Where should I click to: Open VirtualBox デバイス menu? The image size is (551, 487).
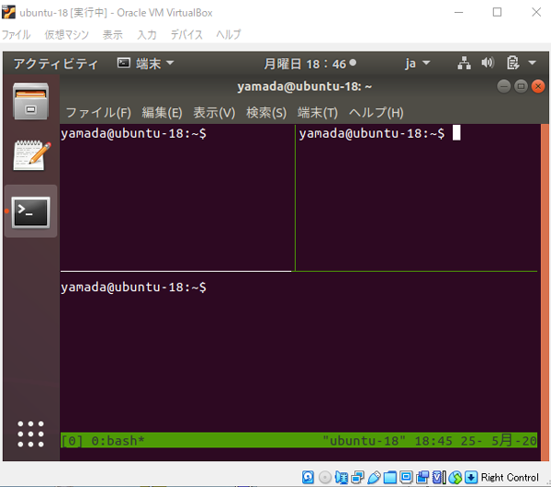(x=186, y=35)
